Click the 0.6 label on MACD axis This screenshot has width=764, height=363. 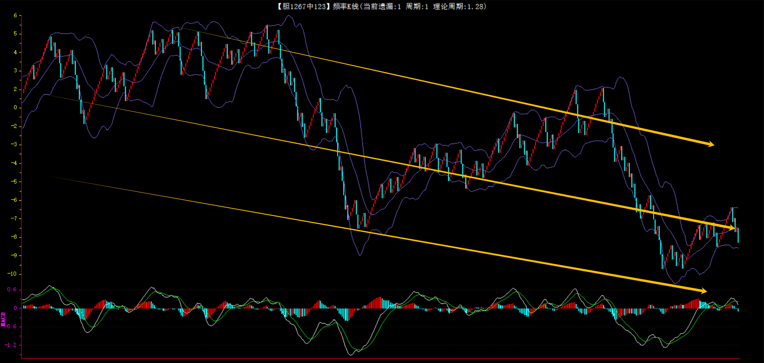tap(12, 290)
